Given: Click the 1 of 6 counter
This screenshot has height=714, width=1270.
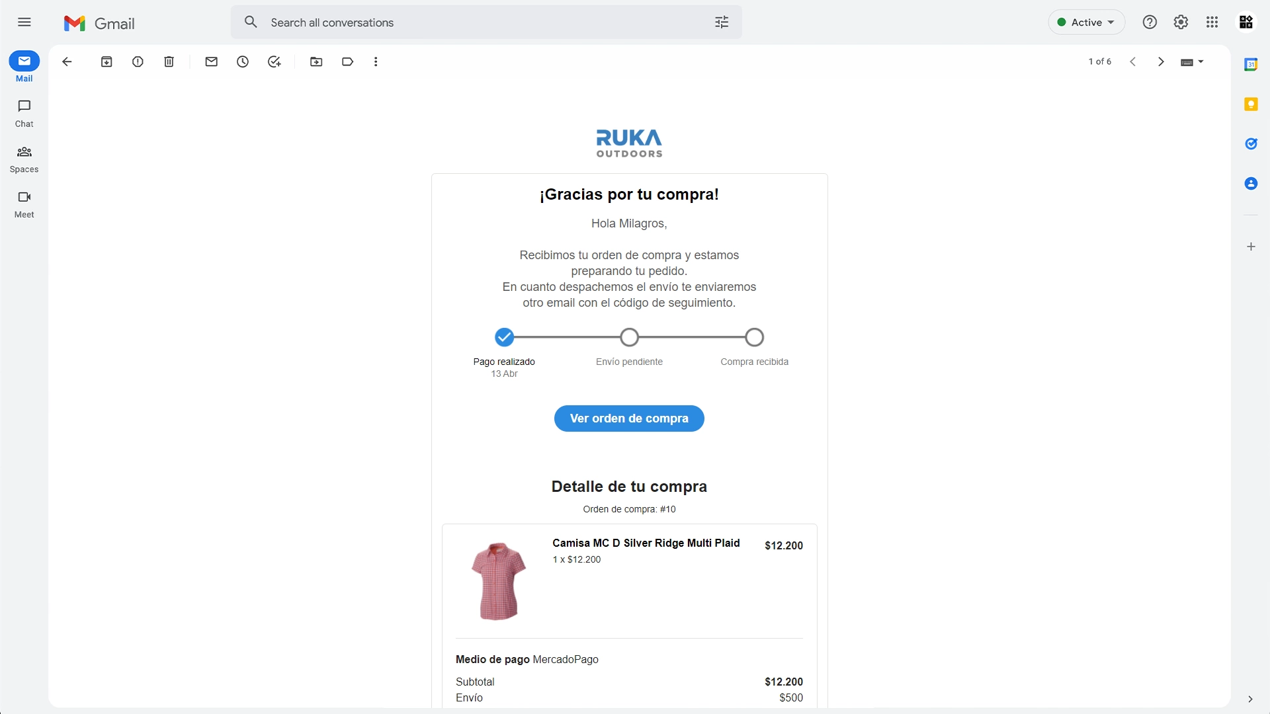Looking at the screenshot, I should tap(1100, 61).
